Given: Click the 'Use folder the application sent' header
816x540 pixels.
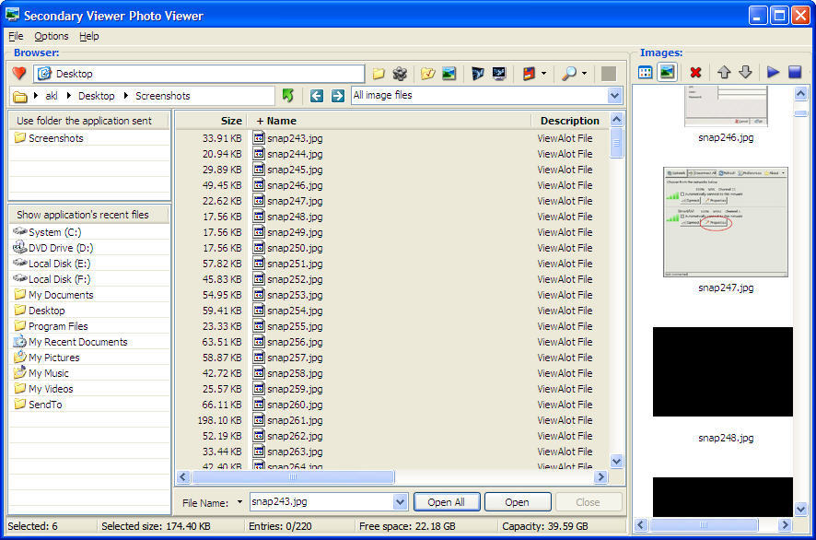Looking at the screenshot, I should pyautogui.click(x=89, y=121).
